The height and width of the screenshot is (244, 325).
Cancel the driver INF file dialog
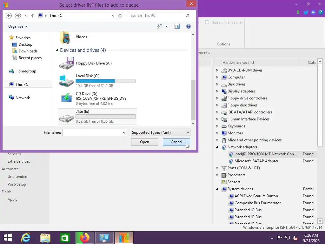[176, 142]
